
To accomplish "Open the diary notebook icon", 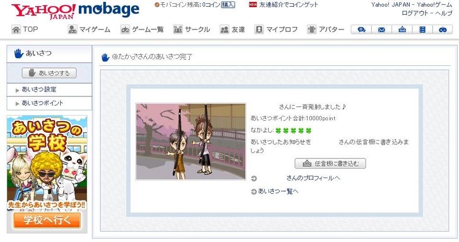I will pos(422,30).
